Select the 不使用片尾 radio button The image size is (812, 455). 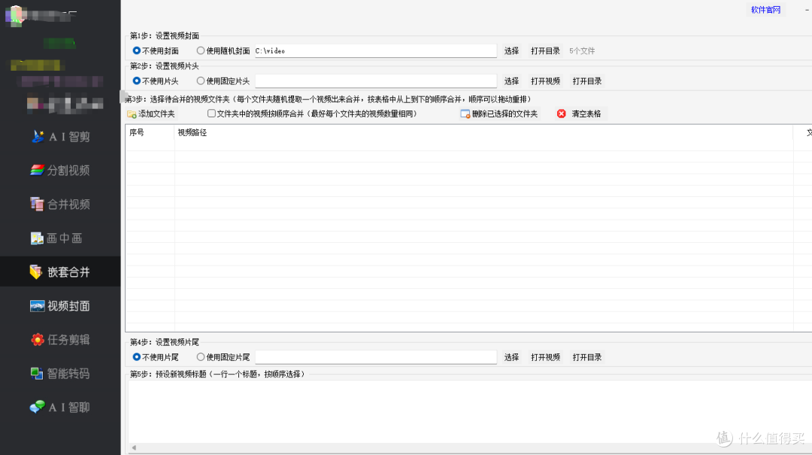point(137,357)
